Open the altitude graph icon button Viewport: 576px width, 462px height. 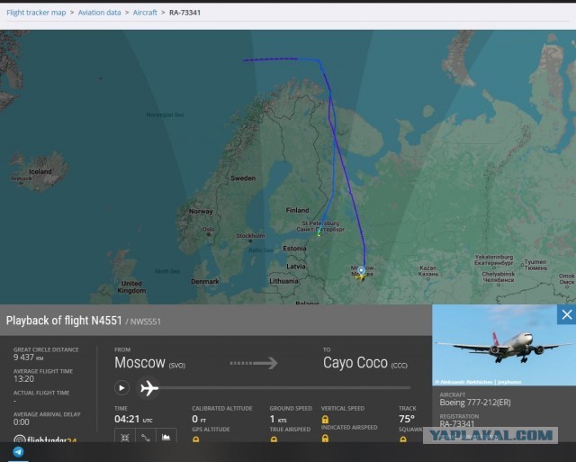[x=166, y=438]
